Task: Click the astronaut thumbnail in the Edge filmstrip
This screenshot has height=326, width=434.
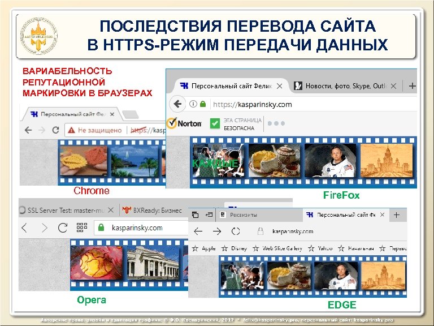Action: coord(336,276)
